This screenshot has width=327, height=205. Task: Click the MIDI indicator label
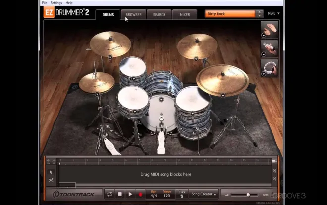266,195
